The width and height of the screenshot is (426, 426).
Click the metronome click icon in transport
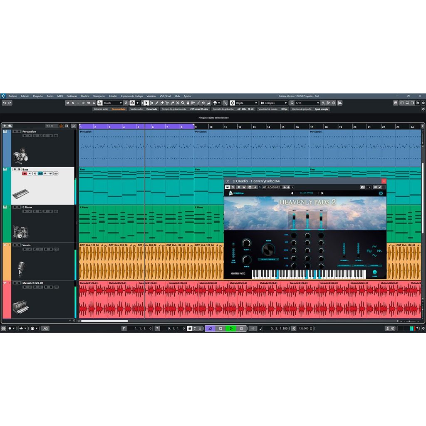(x=387, y=329)
